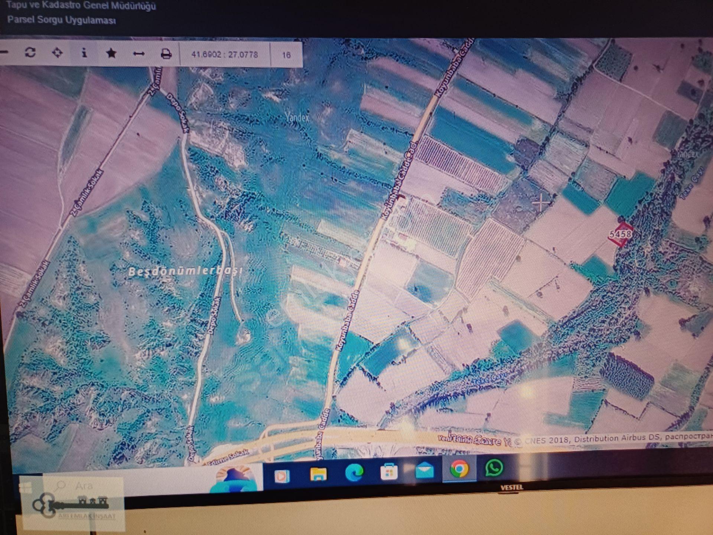The height and width of the screenshot is (535, 713).
Task: Open the search highlights sunrise icon in taskbar
Action: coord(234,478)
